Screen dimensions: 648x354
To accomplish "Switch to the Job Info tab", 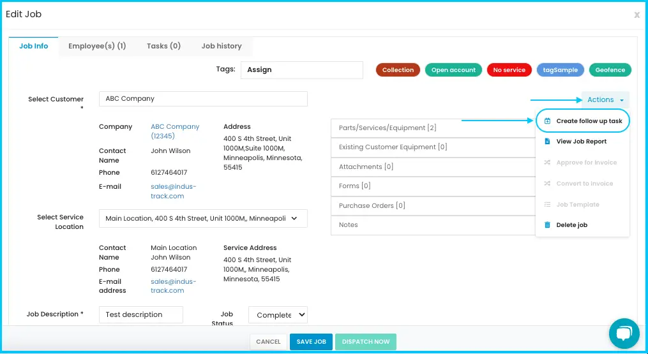I will pyautogui.click(x=33, y=46).
